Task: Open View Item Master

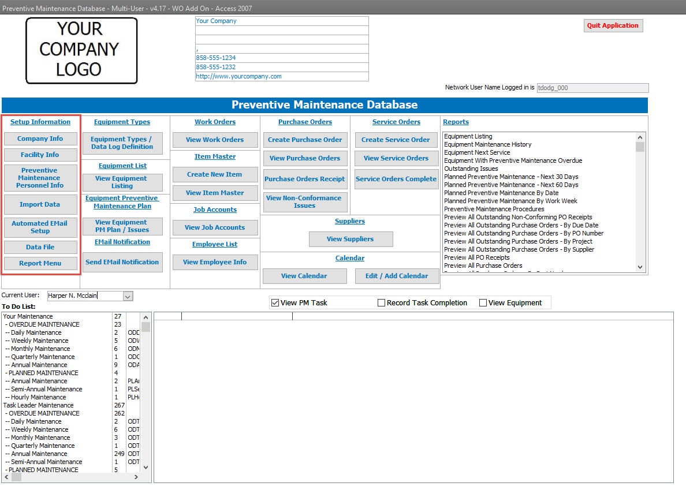Action: (x=215, y=193)
